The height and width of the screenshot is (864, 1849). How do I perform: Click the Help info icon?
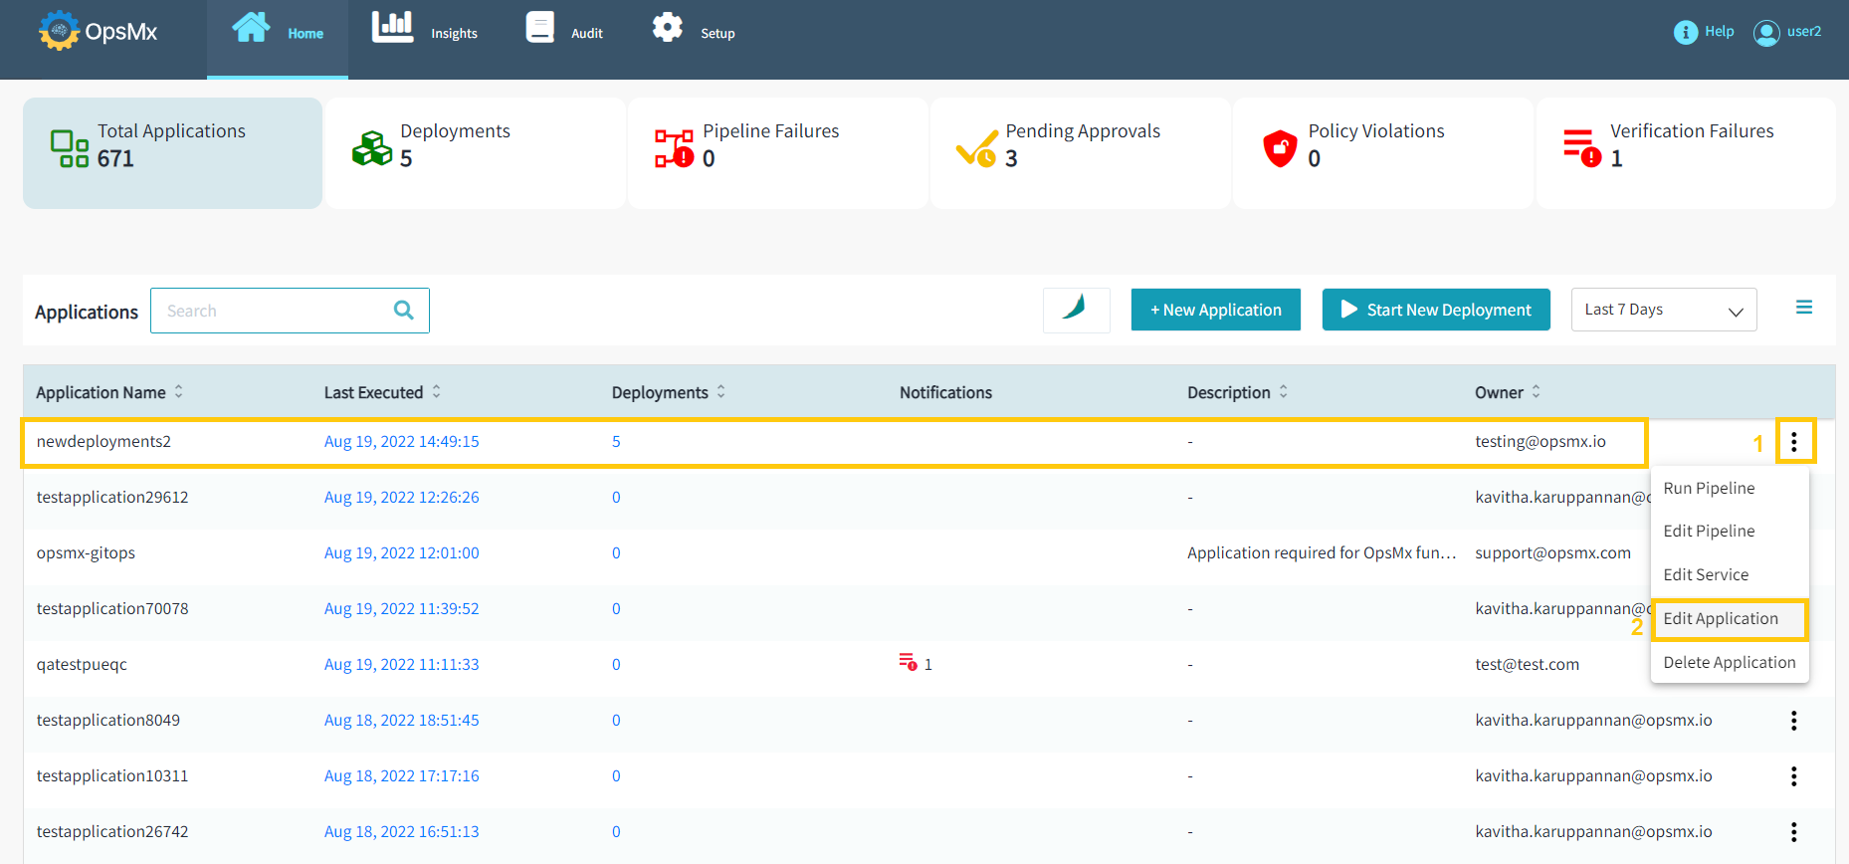click(x=1685, y=33)
